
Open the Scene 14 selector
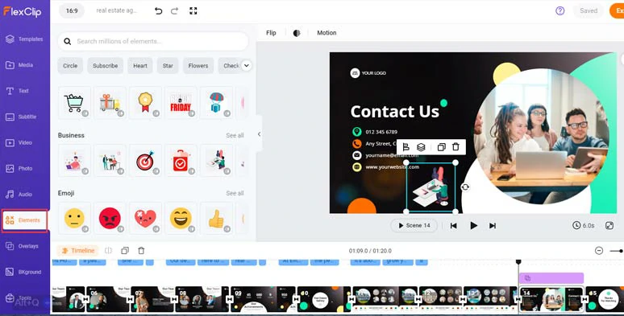click(414, 225)
